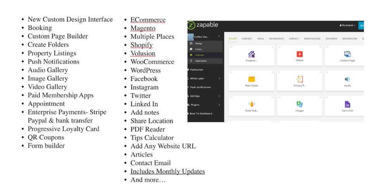The height and width of the screenshot is (195, 381).
Task: Remove the Privacy P... card with its X
Action: [x=320, y=72]
